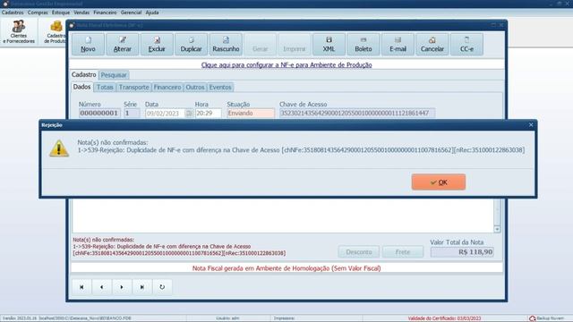Go to the next record
Viewport: 573px width, 322px height.
pyautogui.click(x=122, y=287)
